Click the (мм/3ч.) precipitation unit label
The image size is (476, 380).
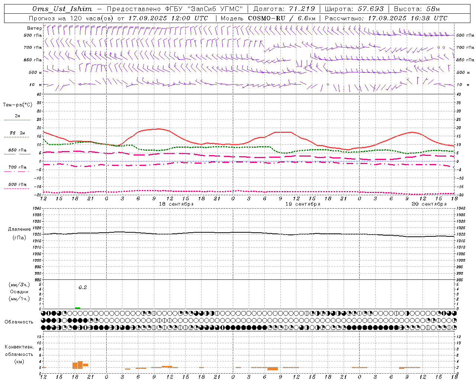19,285
